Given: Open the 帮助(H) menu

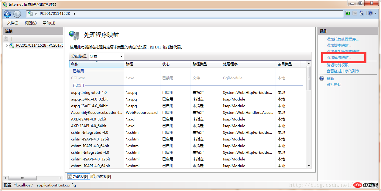Looking at the screenshot, I should [x=49, y=23].
